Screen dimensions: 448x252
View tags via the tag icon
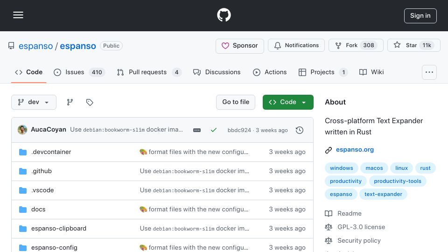pos(90,102)
